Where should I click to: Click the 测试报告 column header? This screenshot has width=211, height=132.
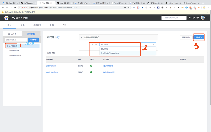pos(183,59)
